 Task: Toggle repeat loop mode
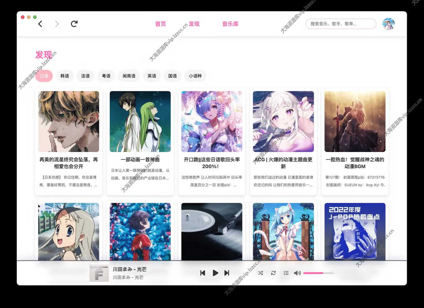[273, 273]
